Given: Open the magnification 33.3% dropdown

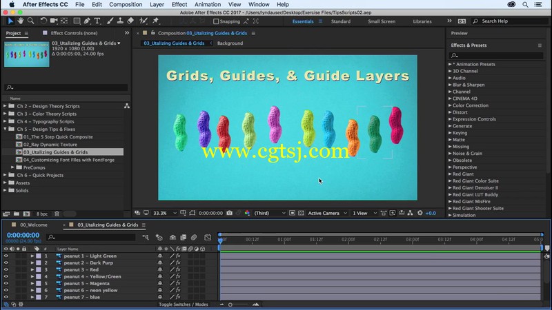Looking at the screenshot, I should 165,213.
